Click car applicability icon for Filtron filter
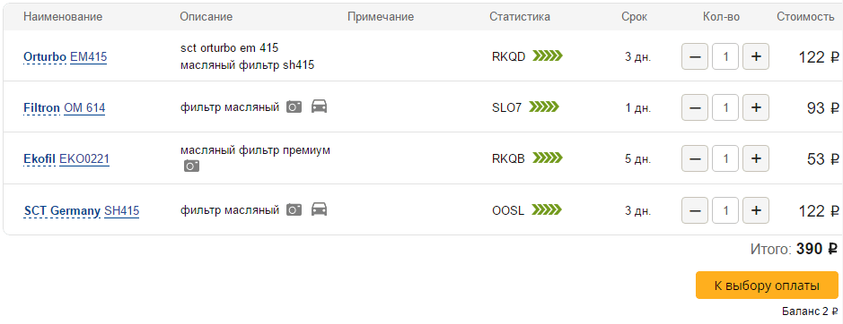 pos(320,107)
